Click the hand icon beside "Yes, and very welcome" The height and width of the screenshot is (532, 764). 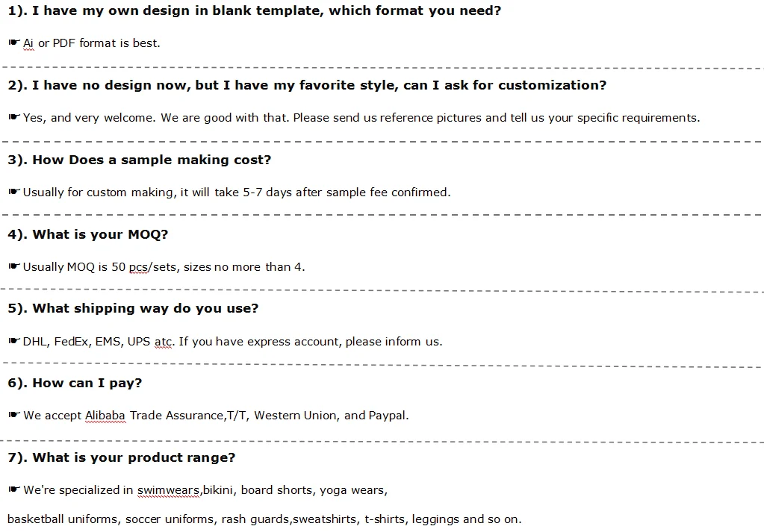(x=14, y=117)
